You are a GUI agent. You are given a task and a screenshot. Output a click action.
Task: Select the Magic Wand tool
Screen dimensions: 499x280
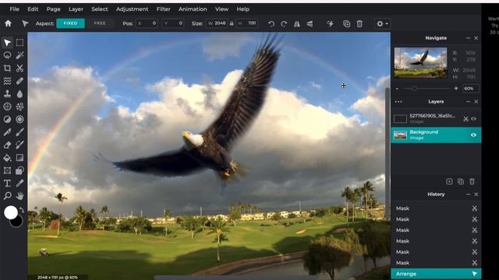click(x=19, y=55)
